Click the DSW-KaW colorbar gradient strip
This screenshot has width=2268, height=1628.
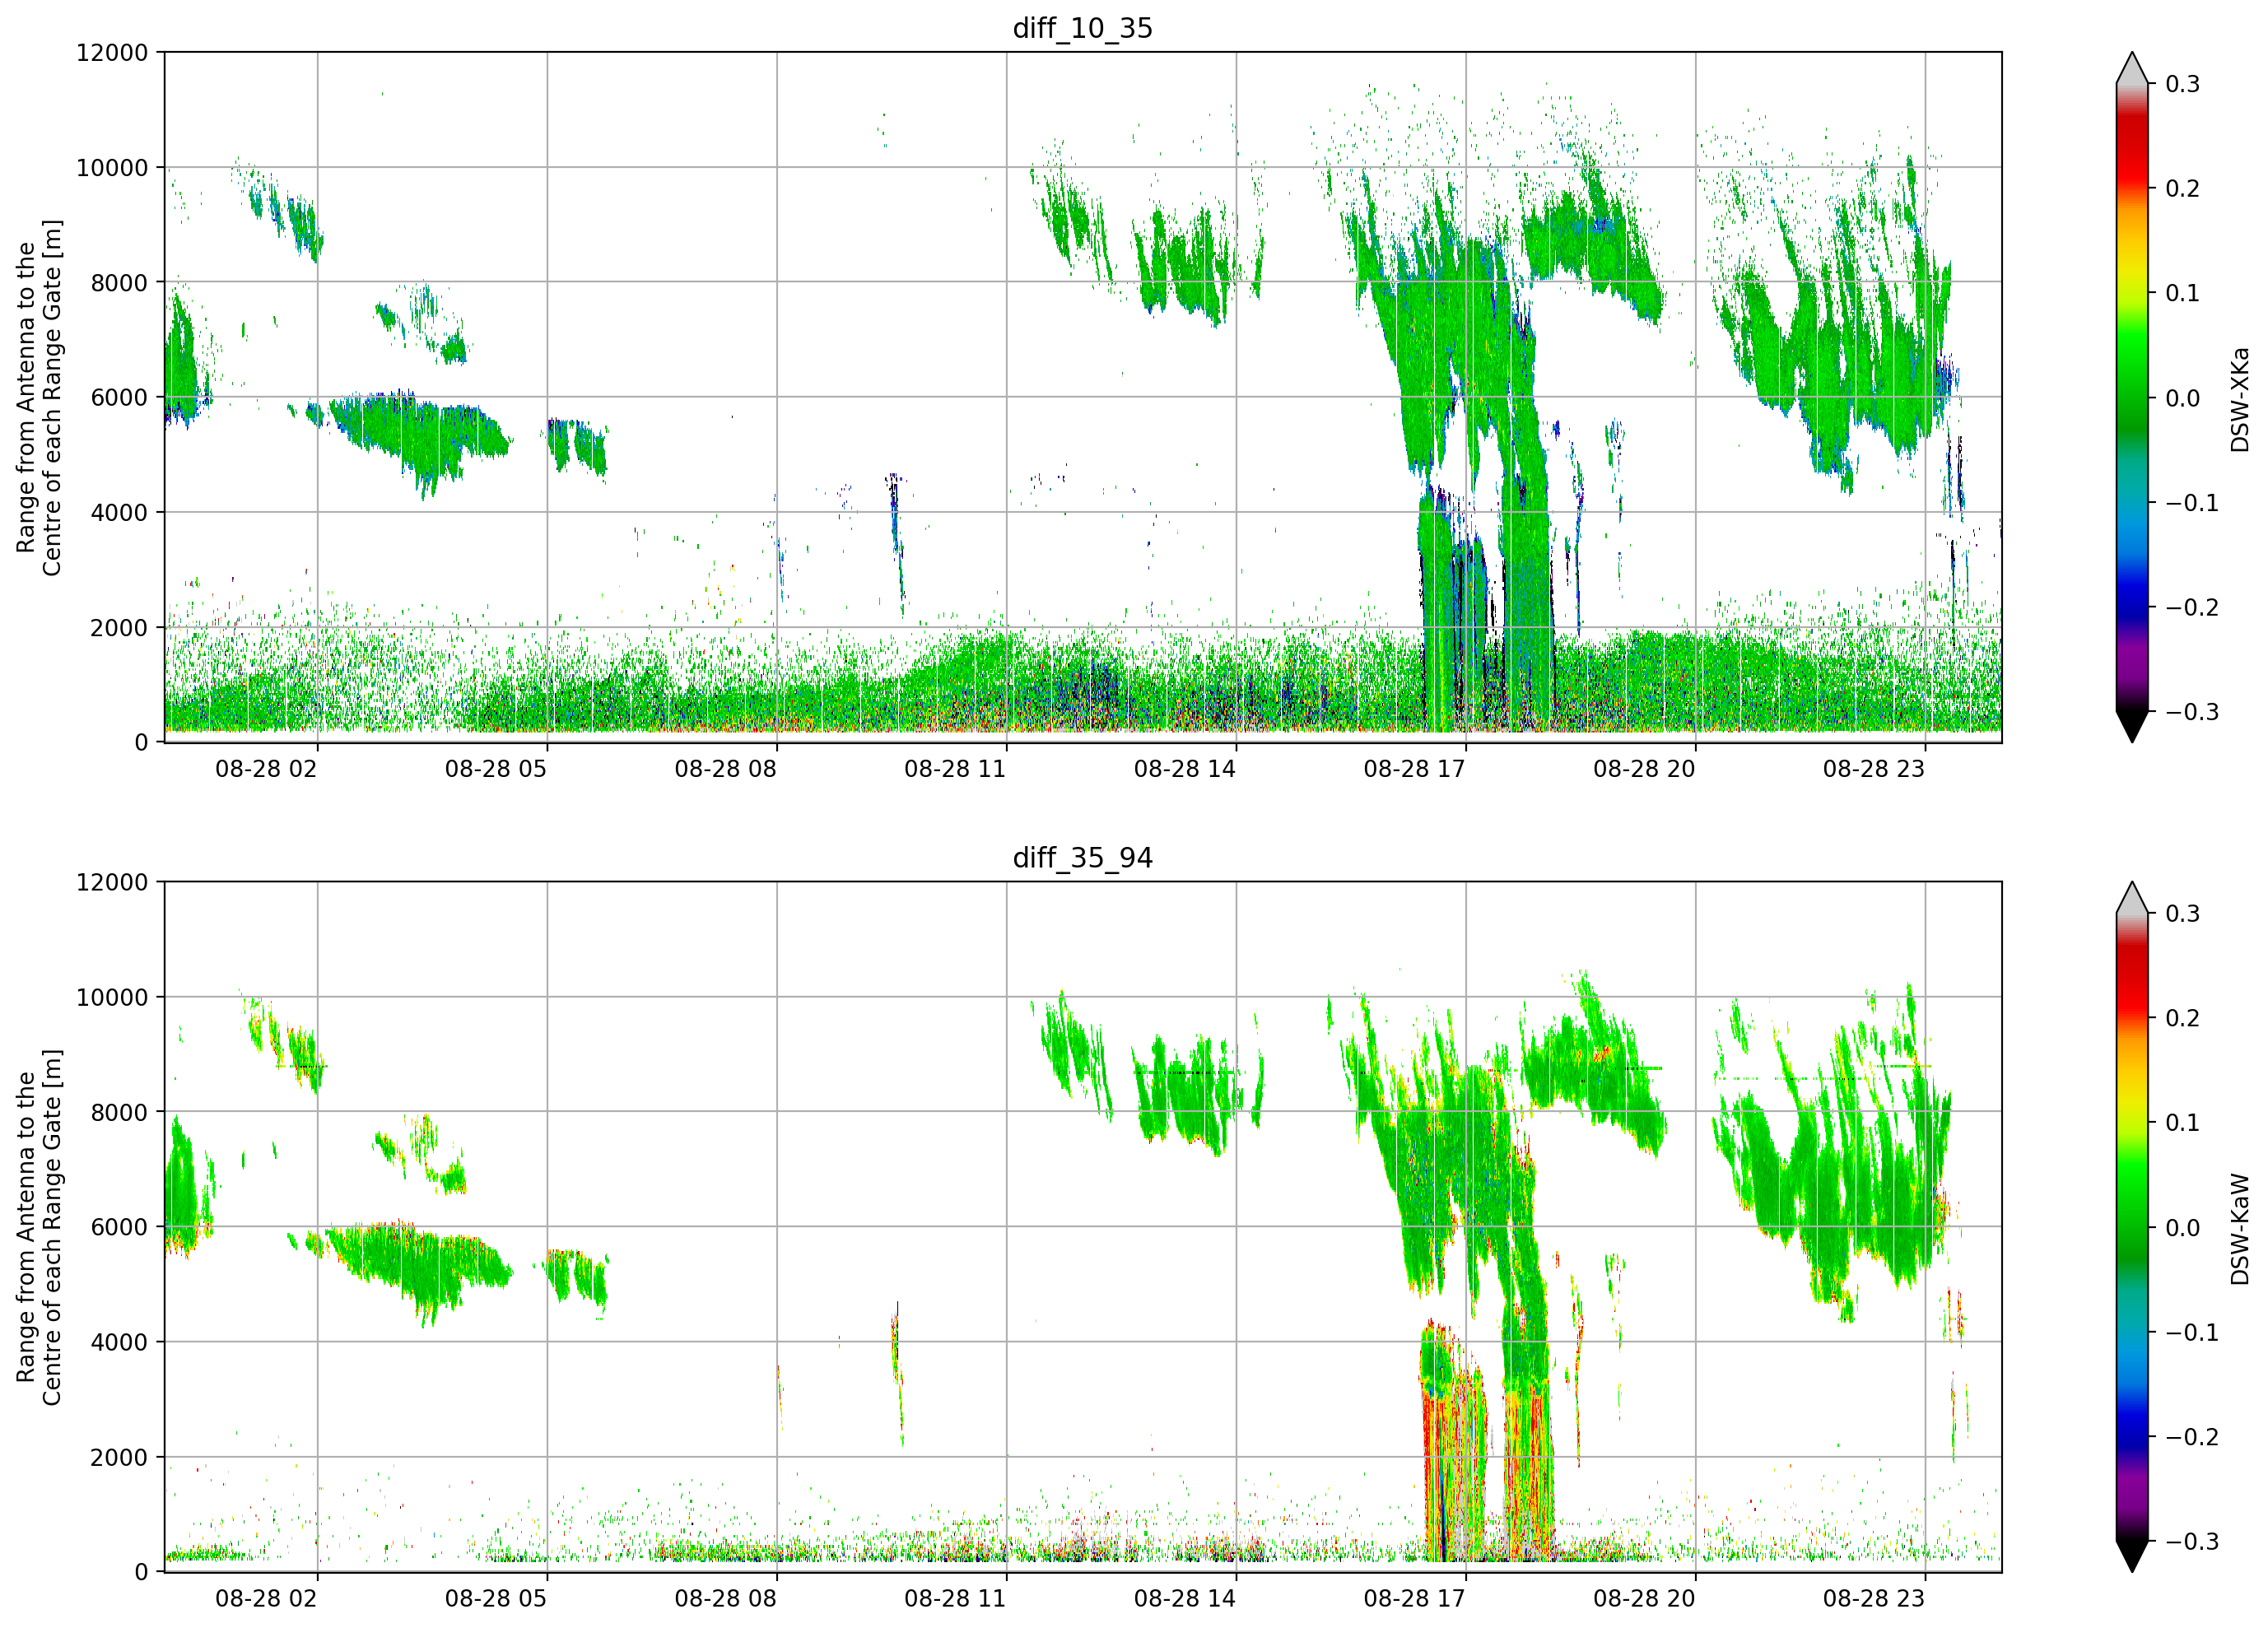click(2132, 1227)
